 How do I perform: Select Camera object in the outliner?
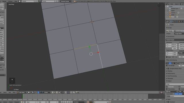[x=173, y=13]
